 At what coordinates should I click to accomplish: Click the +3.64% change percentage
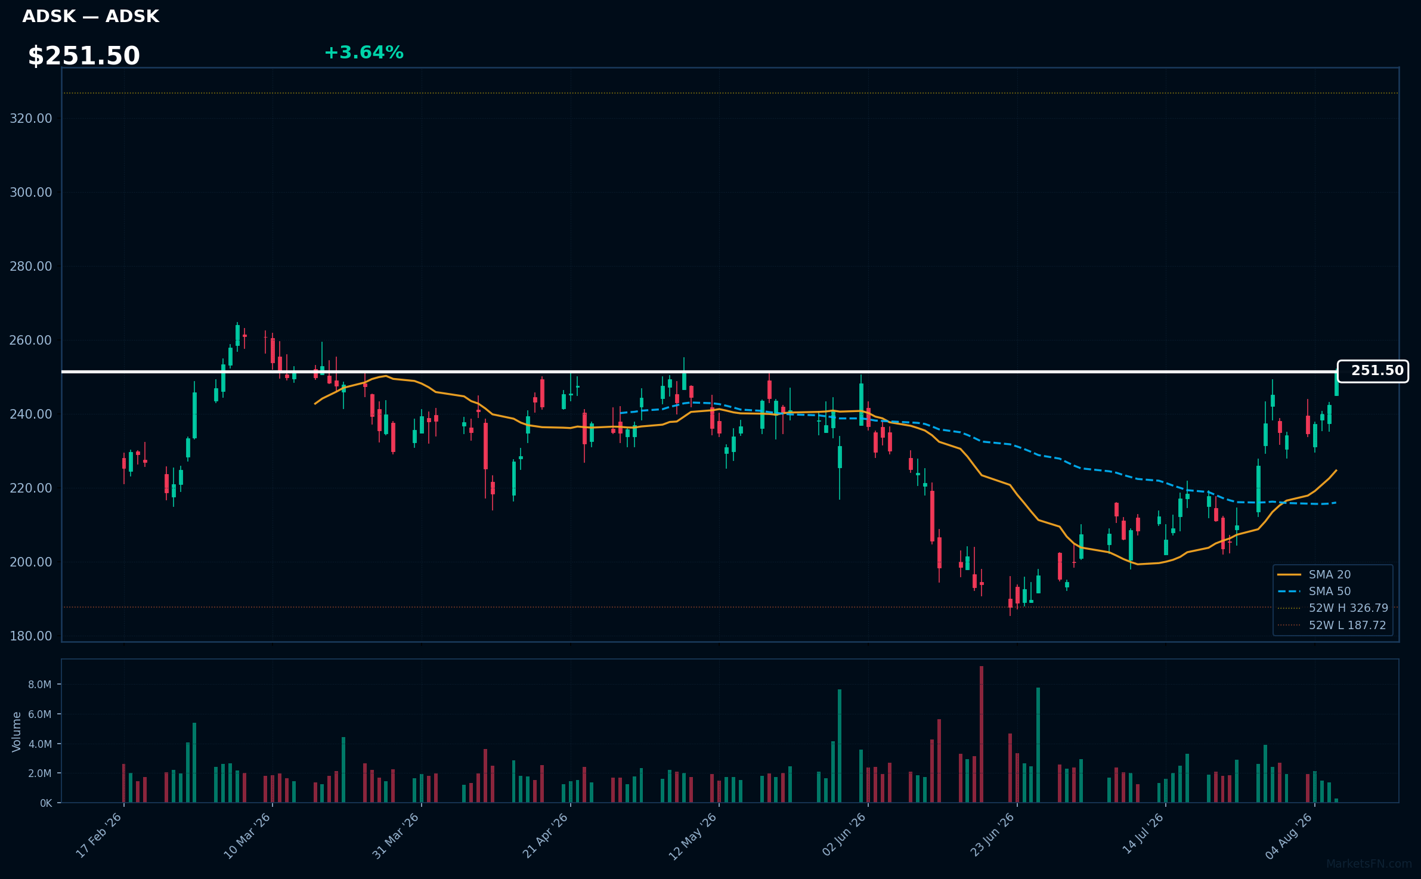tap(364, 52)
